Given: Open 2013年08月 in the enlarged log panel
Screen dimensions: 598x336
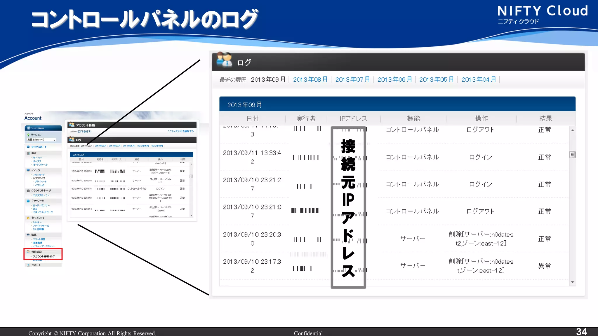Looking at the screenshot, I should 310,80.
